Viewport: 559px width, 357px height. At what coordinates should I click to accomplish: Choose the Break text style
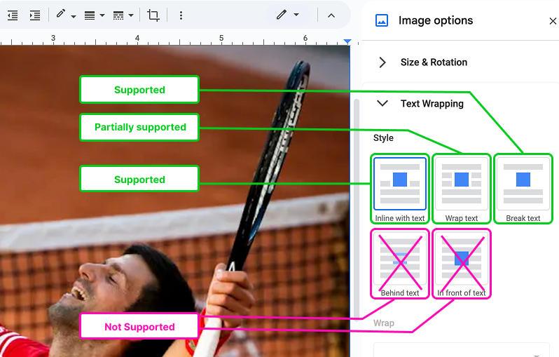coord(523,184)
